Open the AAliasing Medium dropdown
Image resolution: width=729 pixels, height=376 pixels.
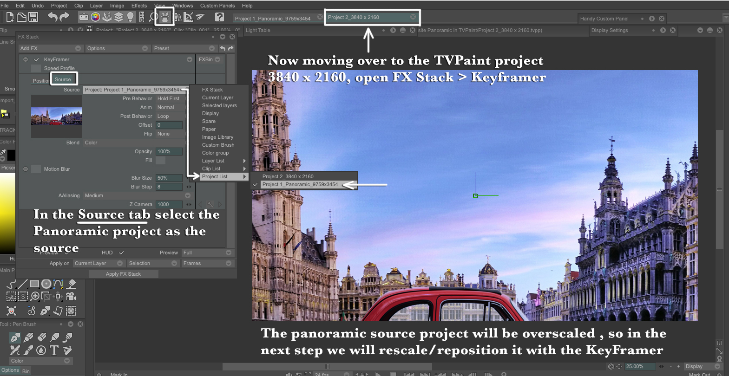tap(137, 195)
